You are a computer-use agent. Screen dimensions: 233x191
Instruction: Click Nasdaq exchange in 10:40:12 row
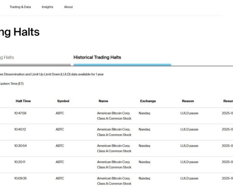tap(145, 129)
